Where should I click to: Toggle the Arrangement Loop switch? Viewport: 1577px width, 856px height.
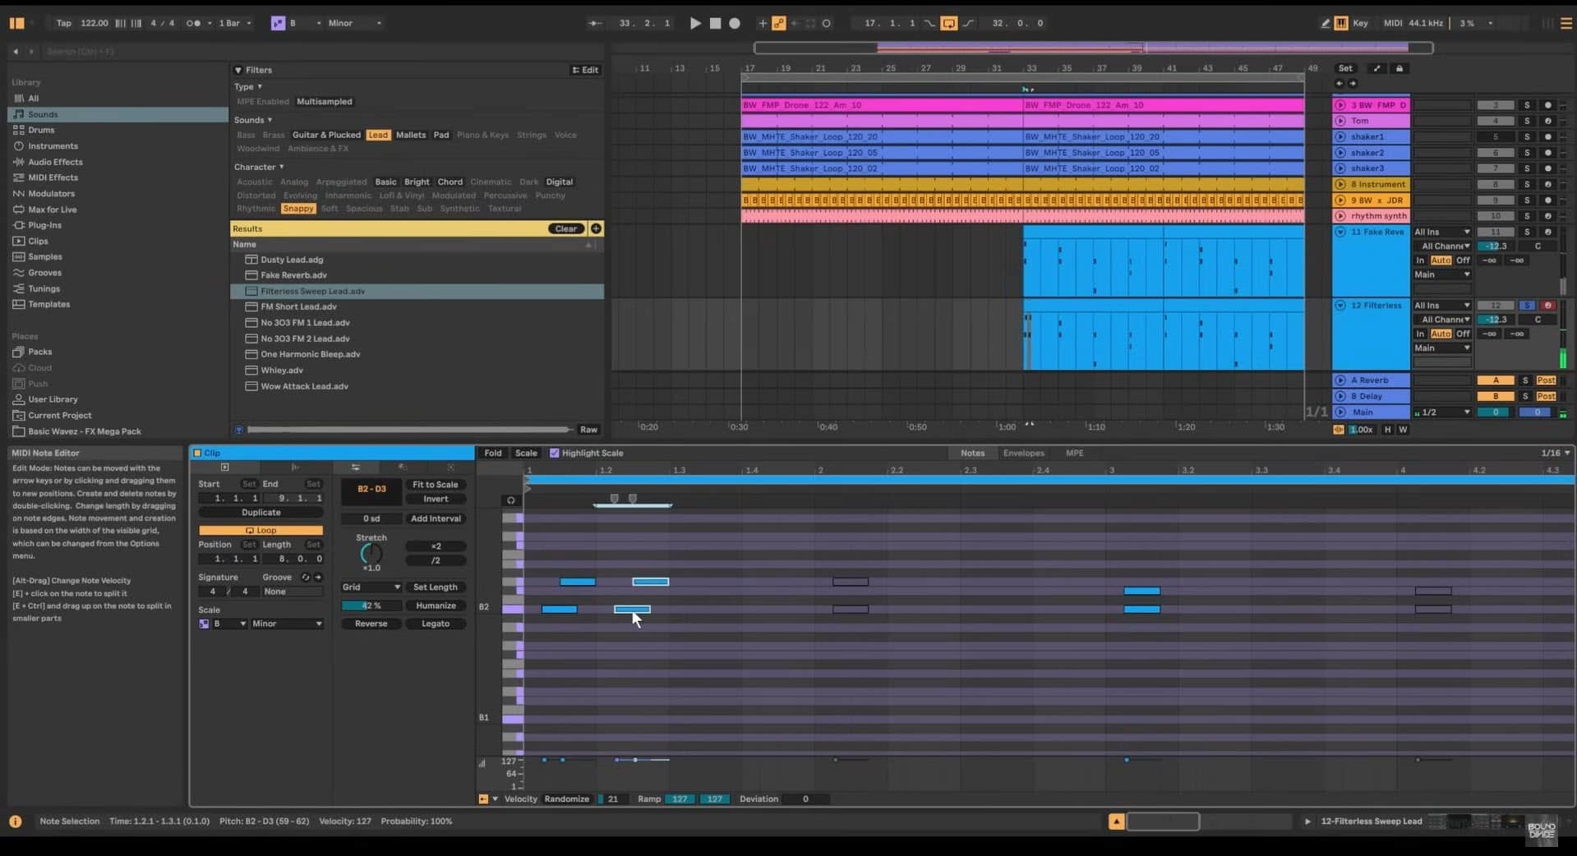coord(949,23)
